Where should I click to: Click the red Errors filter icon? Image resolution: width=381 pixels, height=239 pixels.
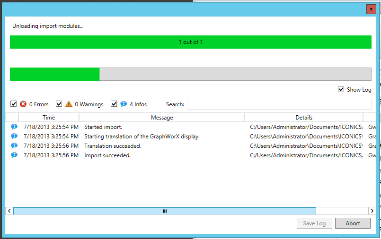(23, 104)
